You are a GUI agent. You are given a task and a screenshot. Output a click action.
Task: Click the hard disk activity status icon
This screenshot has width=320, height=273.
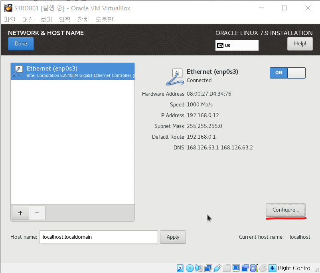[180, 268]
